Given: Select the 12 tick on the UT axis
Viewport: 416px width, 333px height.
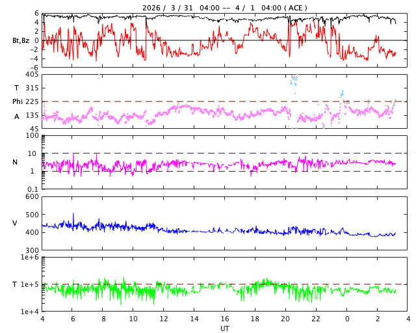Looking at the screenshot, I should coord(164,319).
